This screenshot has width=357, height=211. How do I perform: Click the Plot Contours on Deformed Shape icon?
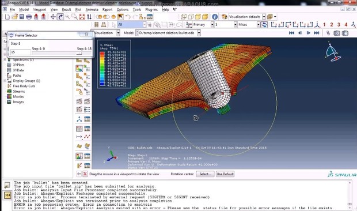[x=79, y=69]
